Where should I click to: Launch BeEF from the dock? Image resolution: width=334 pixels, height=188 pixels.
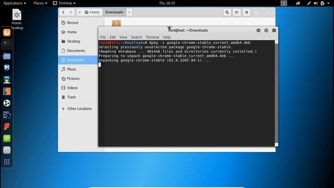coord(7,115)
